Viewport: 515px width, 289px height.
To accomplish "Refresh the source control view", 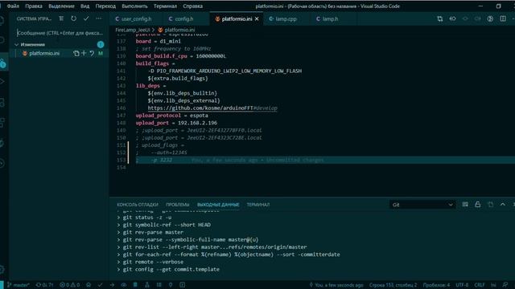I will point(73,18).
